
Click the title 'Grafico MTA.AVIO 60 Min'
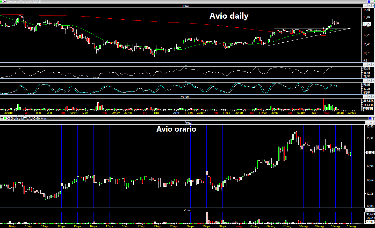click(28, 118)
